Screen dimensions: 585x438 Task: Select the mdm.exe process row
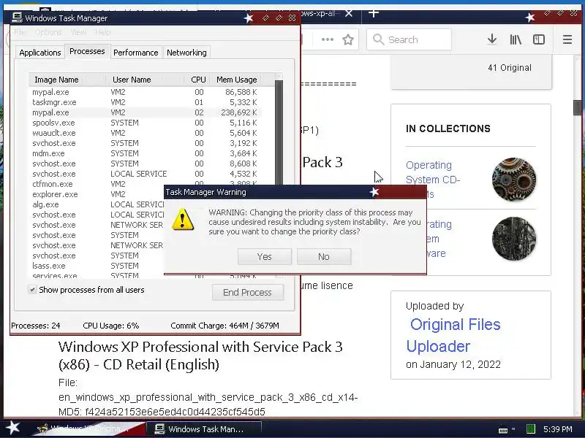[x=145, y=153]
